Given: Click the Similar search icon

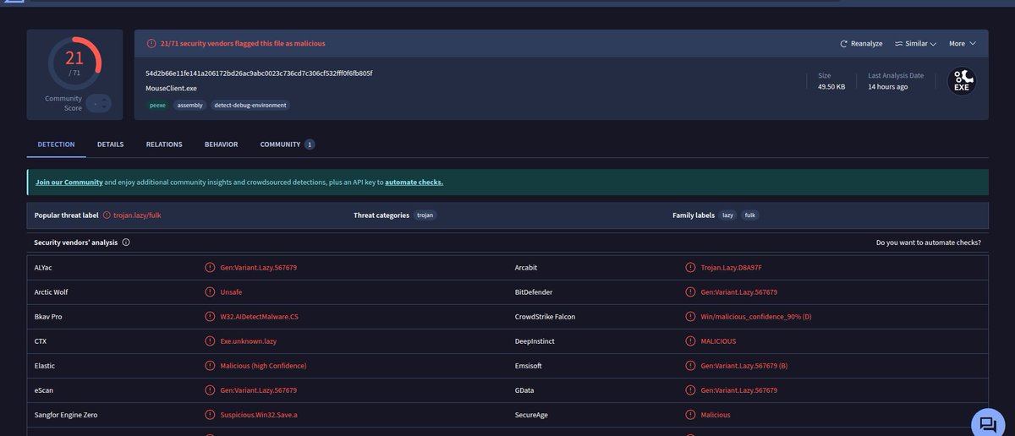Looking at the screenshot, I should [x=899, y=43].
